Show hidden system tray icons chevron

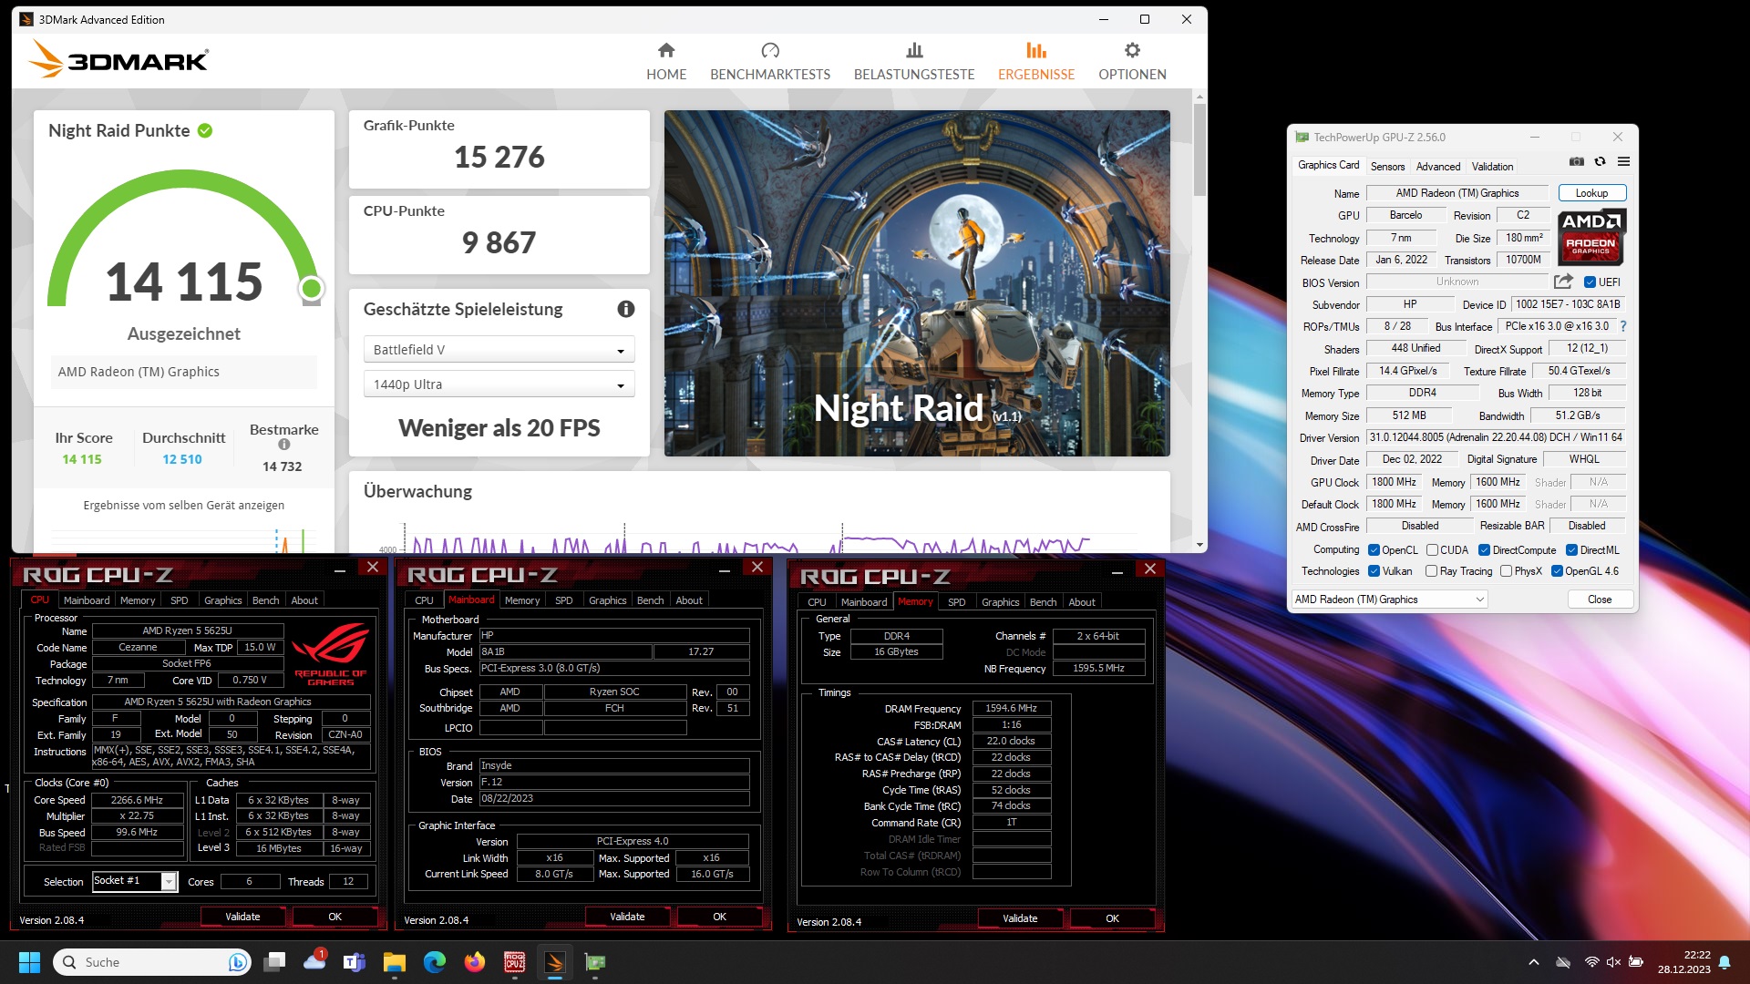(1533, 962)
